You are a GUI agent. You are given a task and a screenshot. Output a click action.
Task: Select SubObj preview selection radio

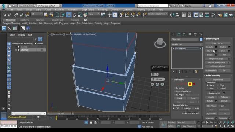coord(182,109)
